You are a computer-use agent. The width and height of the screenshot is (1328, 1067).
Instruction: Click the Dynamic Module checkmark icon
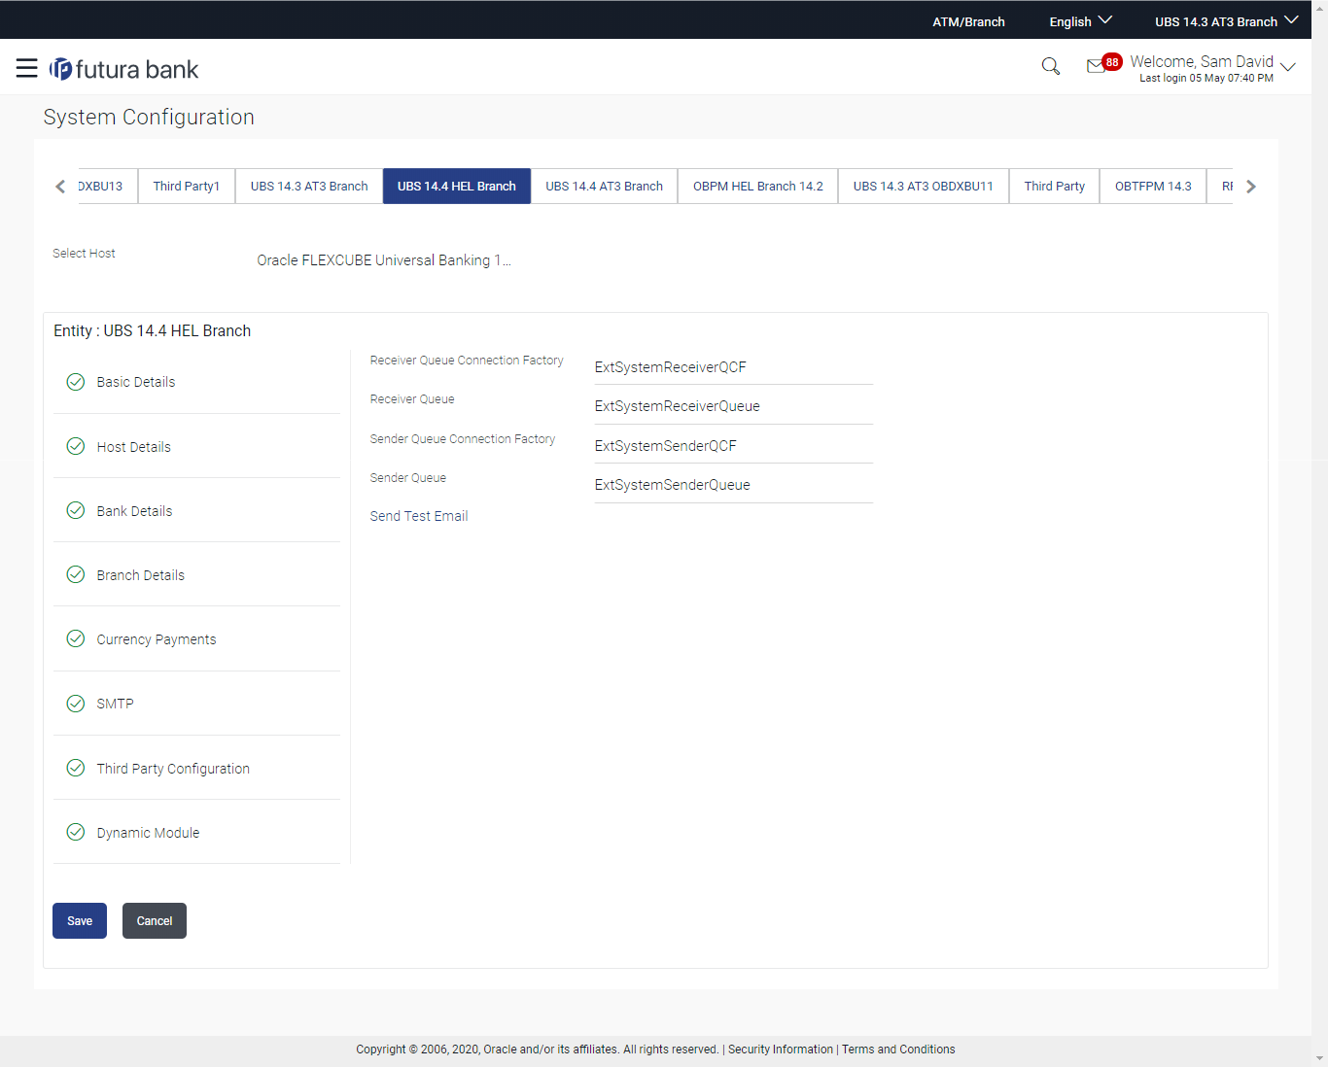coord(75,832)
